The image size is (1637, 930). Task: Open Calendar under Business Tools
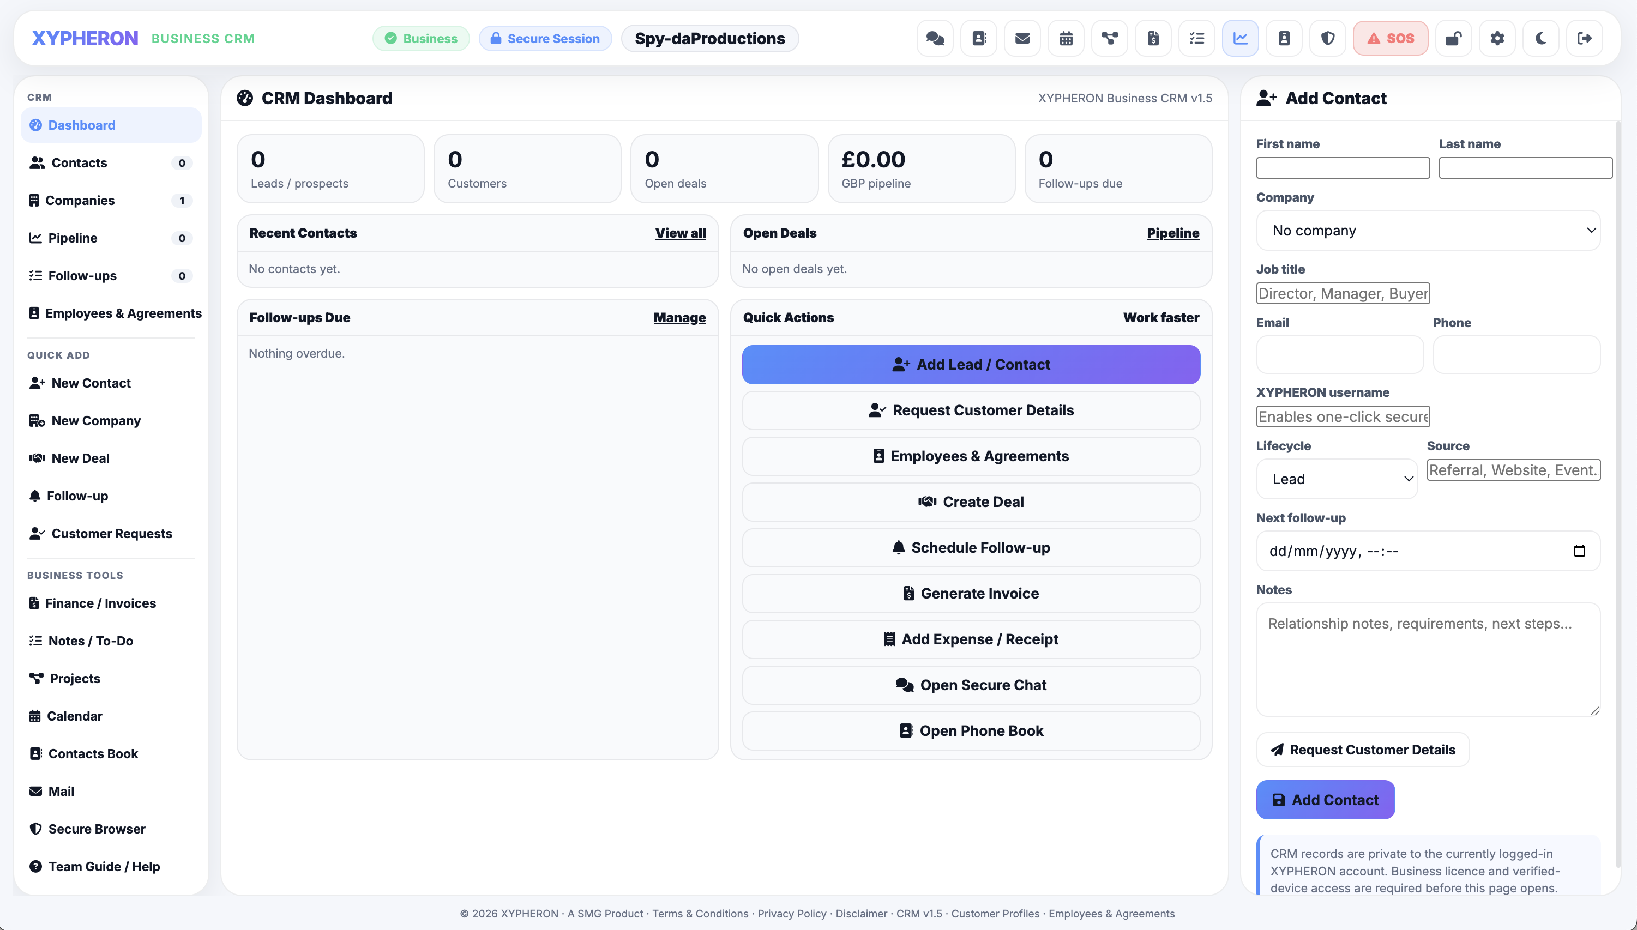pos(111,717)
